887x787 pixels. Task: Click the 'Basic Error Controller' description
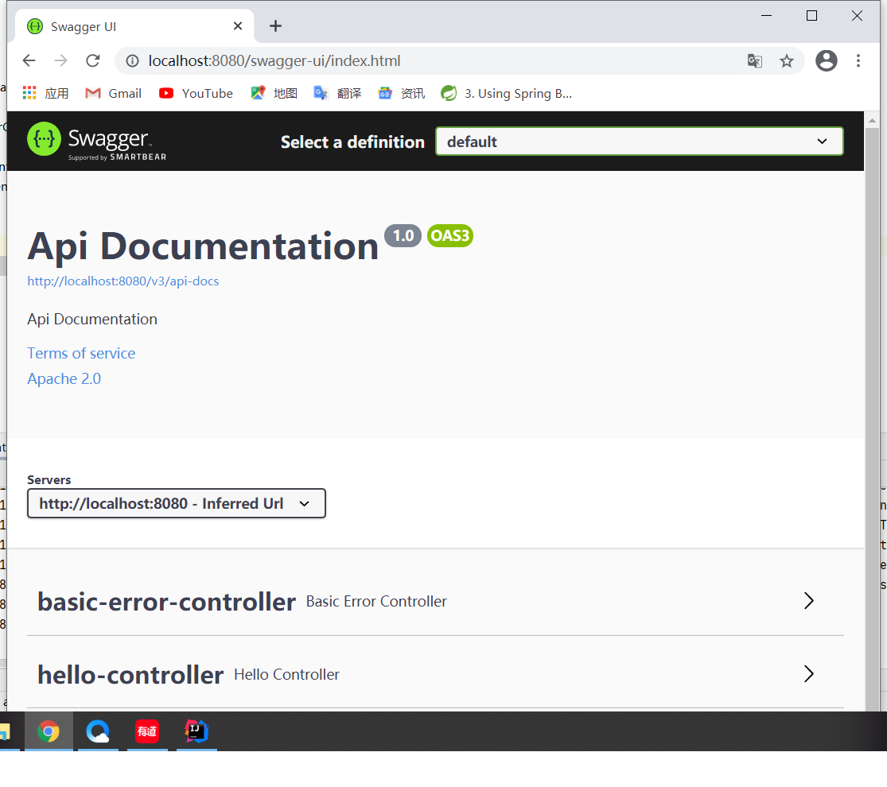[x=376, y=601]
